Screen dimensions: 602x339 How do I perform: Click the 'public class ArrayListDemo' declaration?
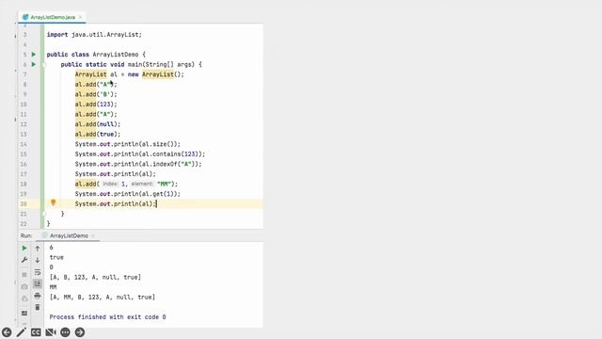[x=96, y=55]
